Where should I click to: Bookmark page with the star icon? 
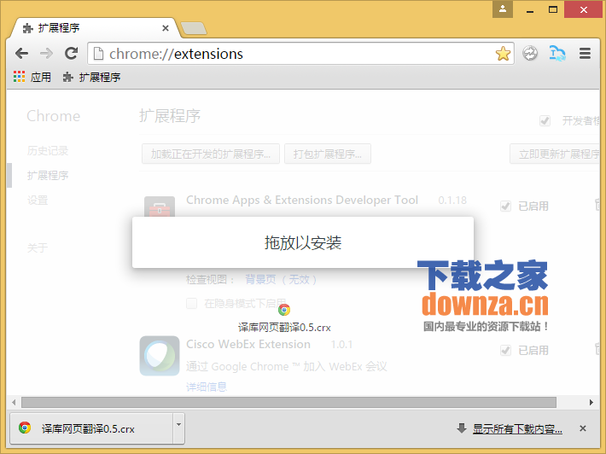point(503,54)
